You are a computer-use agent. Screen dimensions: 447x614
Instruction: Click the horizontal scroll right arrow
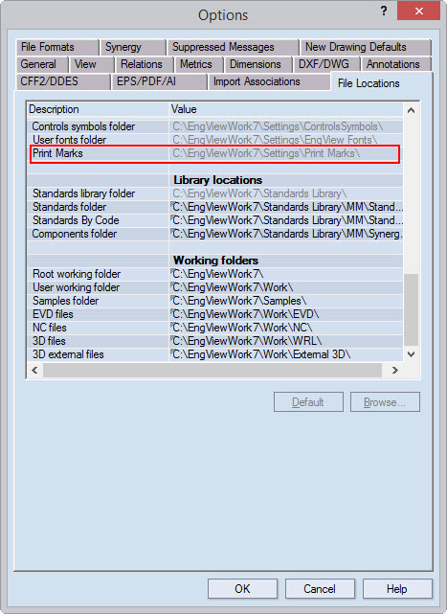tap(395, 370)
